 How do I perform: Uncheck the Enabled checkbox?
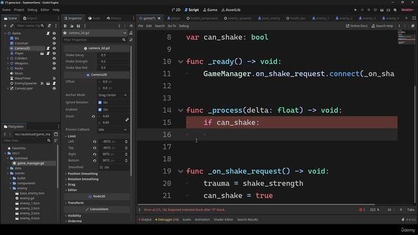pos(100,110)
